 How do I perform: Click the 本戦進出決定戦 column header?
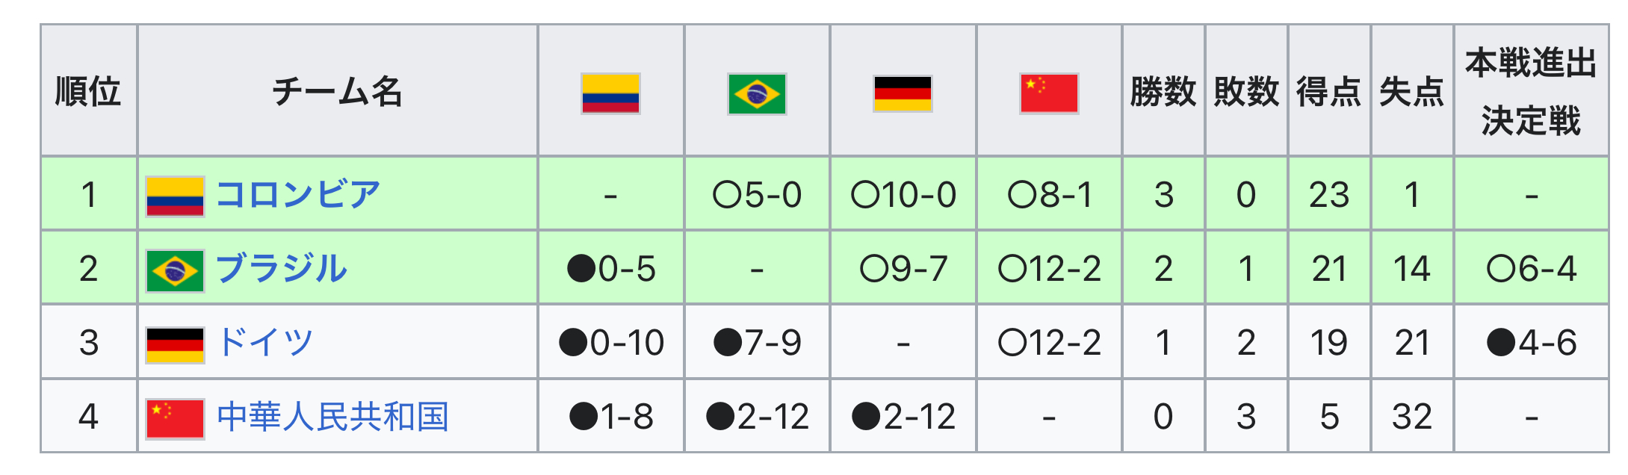pyautogui.click(x=1531, y=92)
